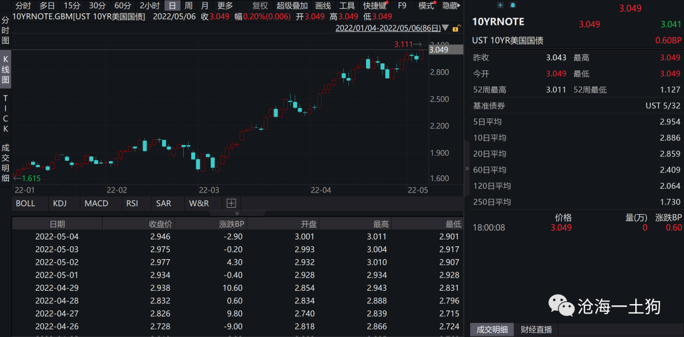Click the plus icon to add watchlist
This screenshot has width=684, height=337.
coord(500,5)
